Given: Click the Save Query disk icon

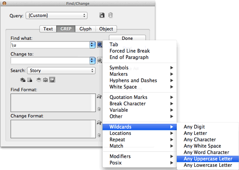Looking at the screenshot, I should coord(102,16).
